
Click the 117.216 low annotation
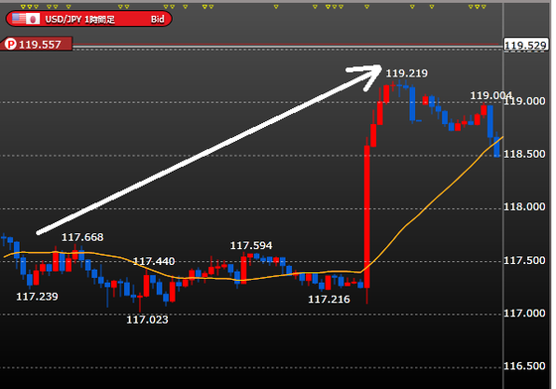(329, 300)
